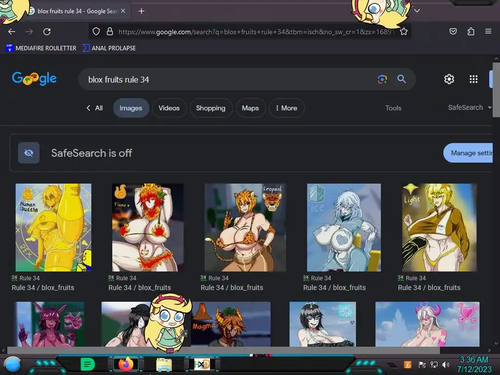This screenshot has height=375, width=500.
Task: Go back to the previous page
Action: [x=12, y=32]
